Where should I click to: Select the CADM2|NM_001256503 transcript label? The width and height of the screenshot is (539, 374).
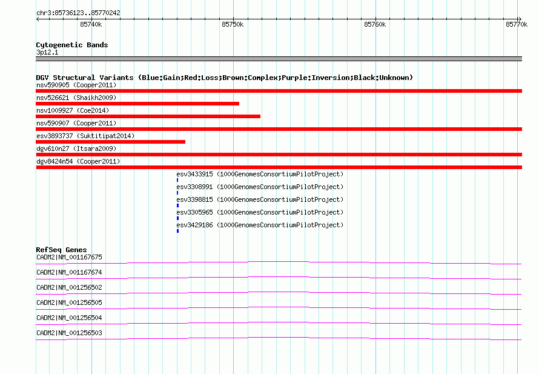69,333
